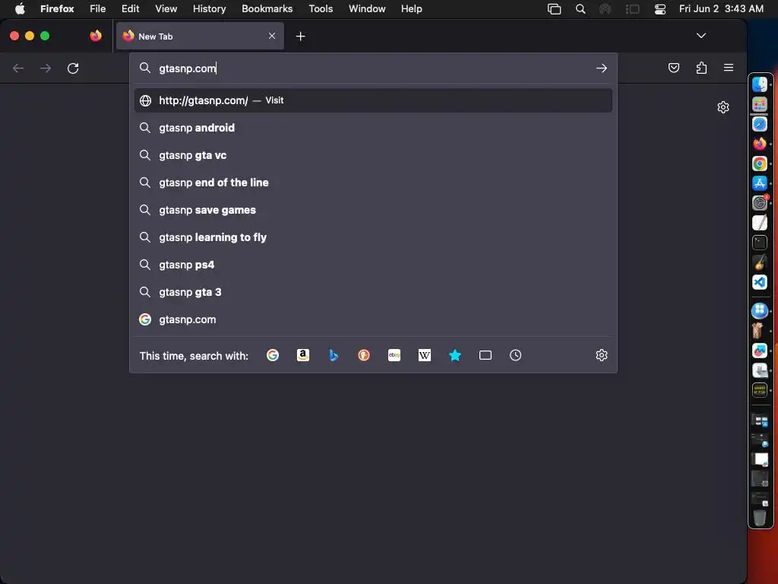Open Control Center in menu bar
Viewport: 778px width, 584px height.
660,8
